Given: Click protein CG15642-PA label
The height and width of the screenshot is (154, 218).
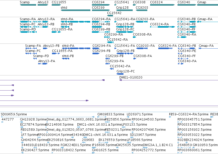Looking at the screenshot, I should pos(120,66).
